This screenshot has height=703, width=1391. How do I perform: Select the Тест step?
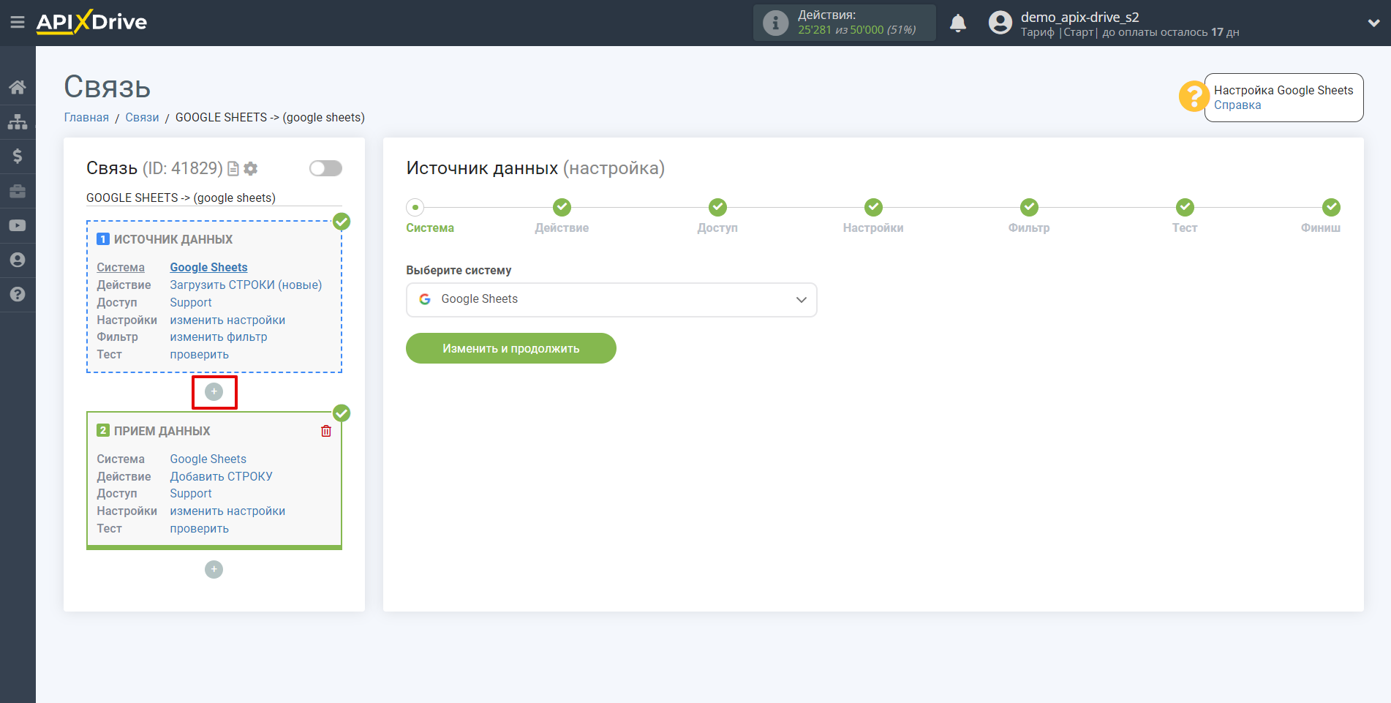tap(1185, 208)
